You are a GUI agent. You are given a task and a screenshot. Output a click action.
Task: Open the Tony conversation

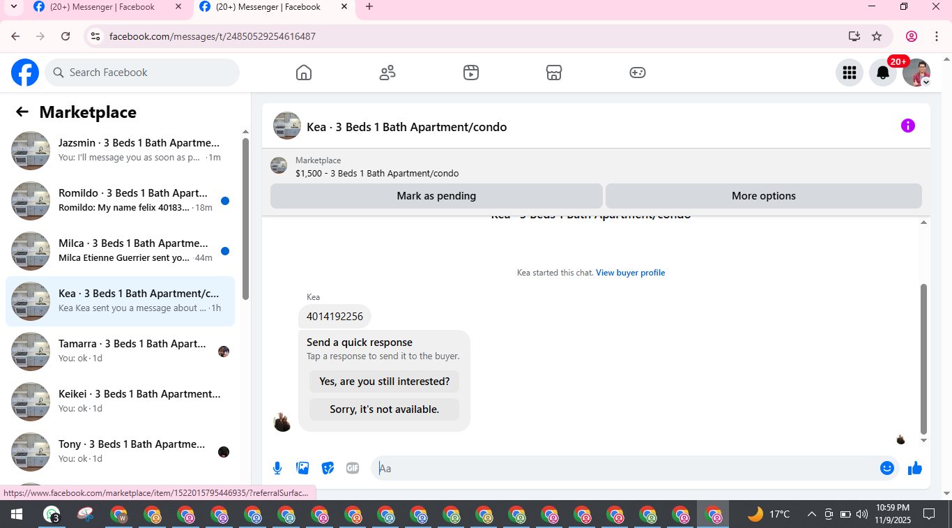120,452
